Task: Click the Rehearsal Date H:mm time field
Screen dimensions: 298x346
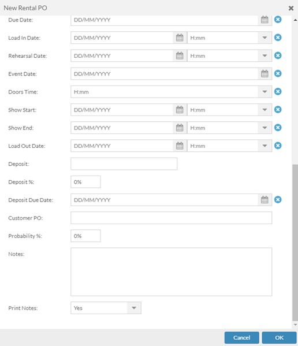Action: click(x=222, y=56)
